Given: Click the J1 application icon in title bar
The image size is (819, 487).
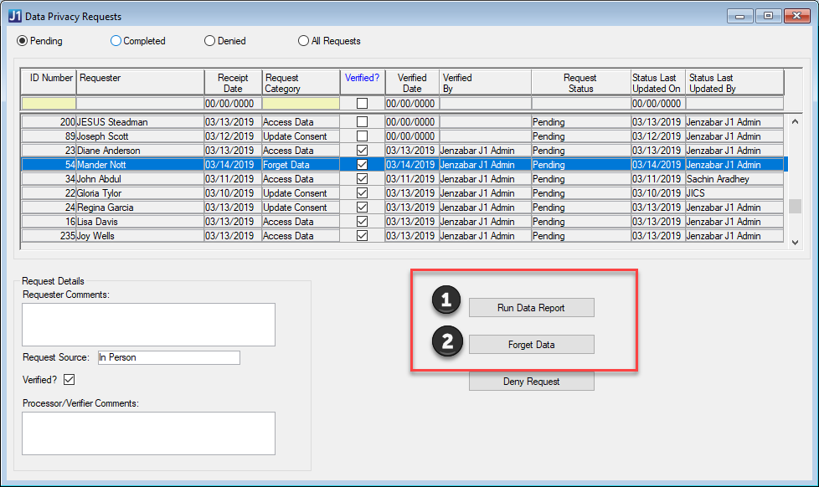Looking at the screenshot, I should coord(14,16).
